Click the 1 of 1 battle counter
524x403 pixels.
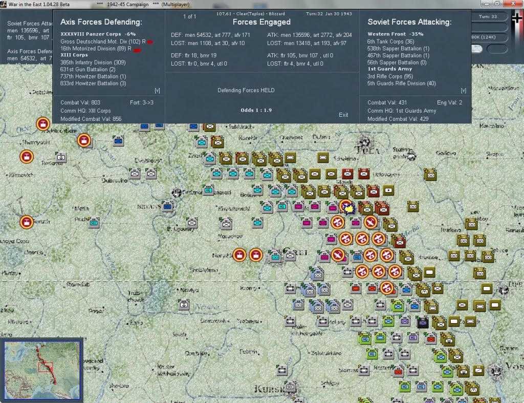[x=189, y=16]
